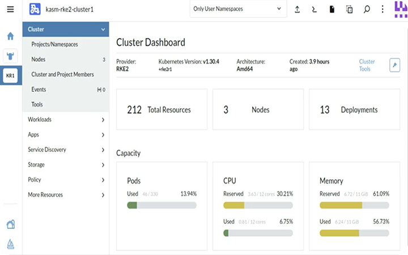Go to Home in the side rail
Screen dimensions: 408x255
pos(10,36)
